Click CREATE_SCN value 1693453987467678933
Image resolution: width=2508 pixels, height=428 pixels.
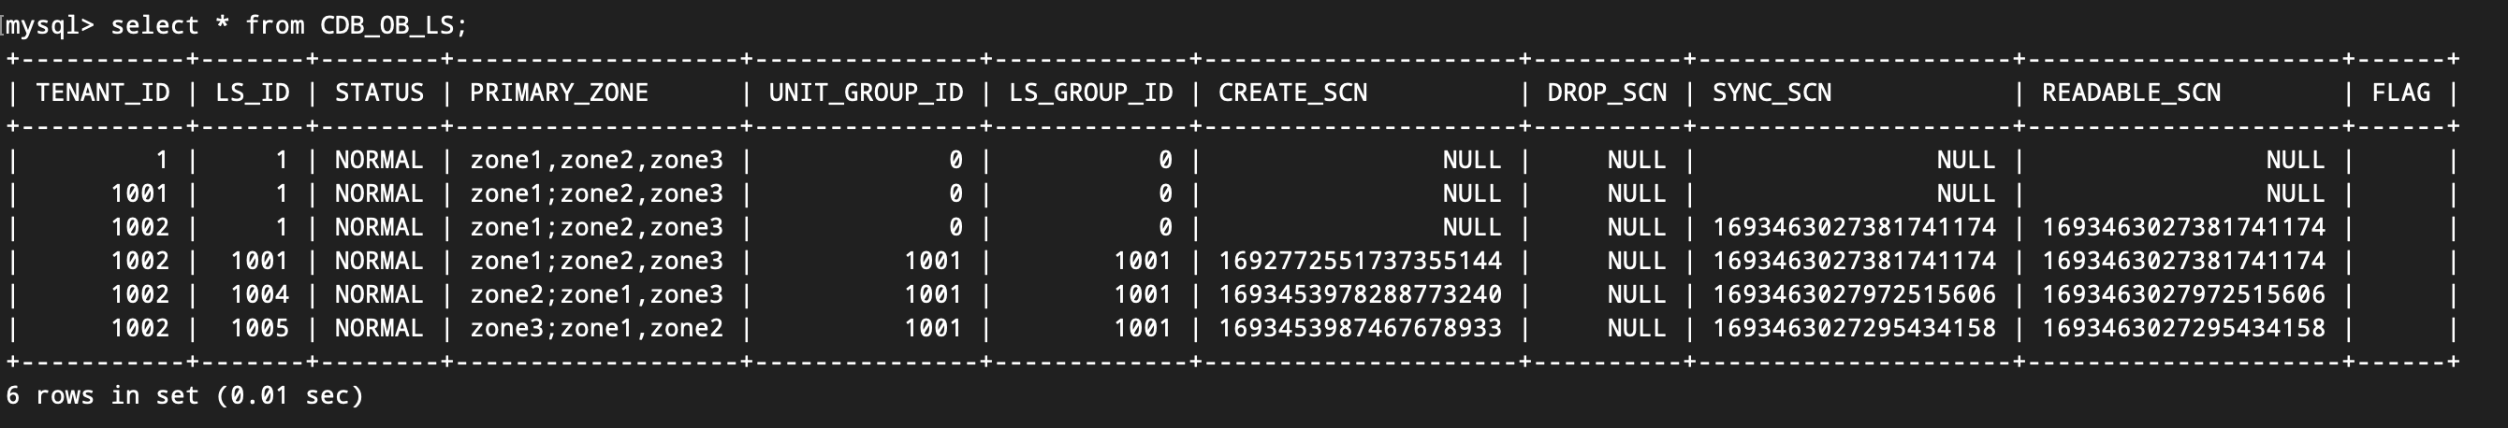pos(1360,329)
